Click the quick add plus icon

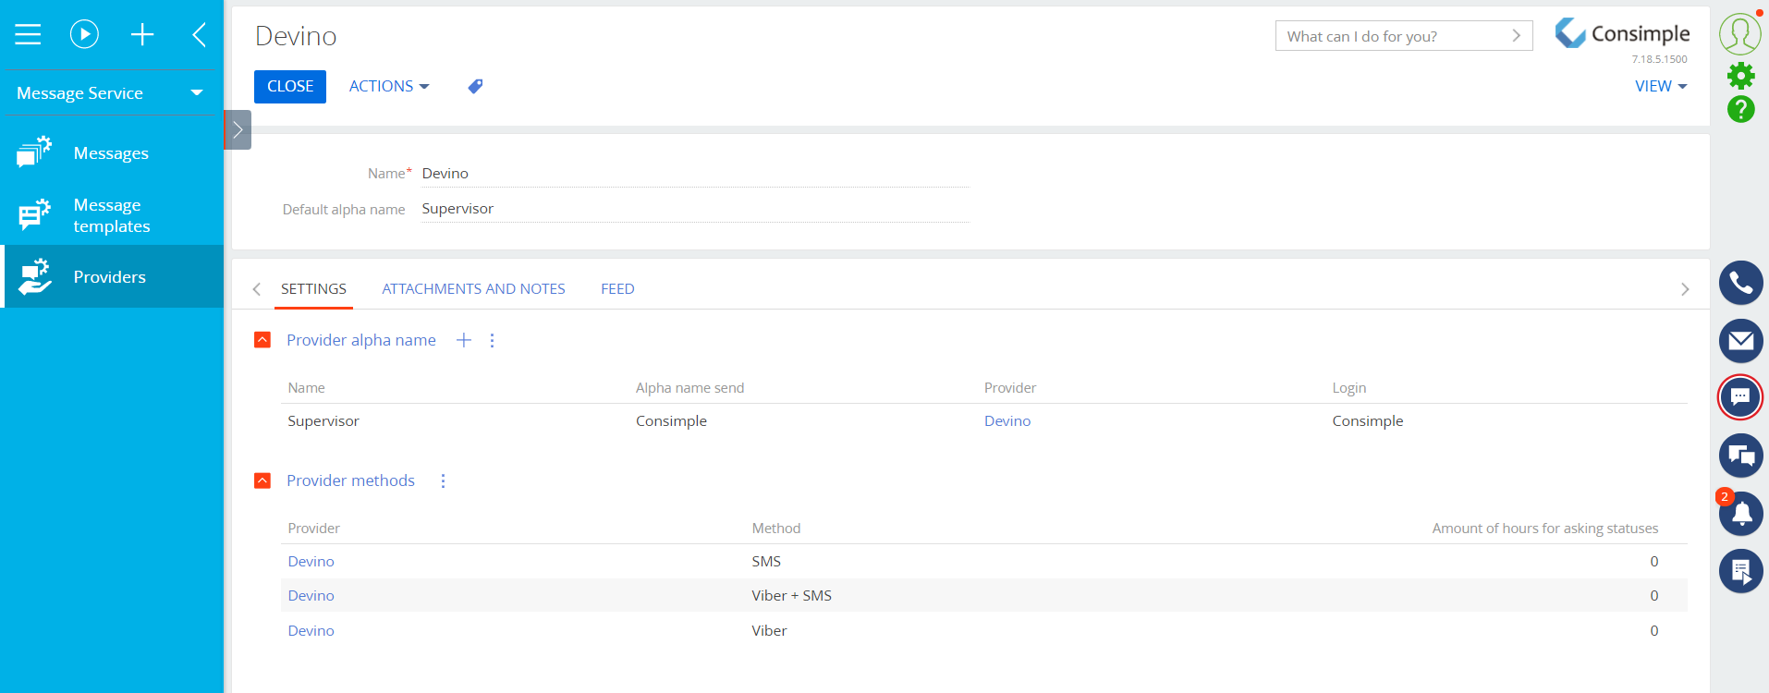(x=142, y=35)
